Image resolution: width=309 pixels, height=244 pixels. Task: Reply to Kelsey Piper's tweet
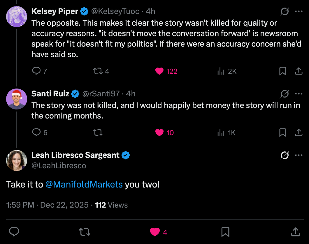point(36,71)
